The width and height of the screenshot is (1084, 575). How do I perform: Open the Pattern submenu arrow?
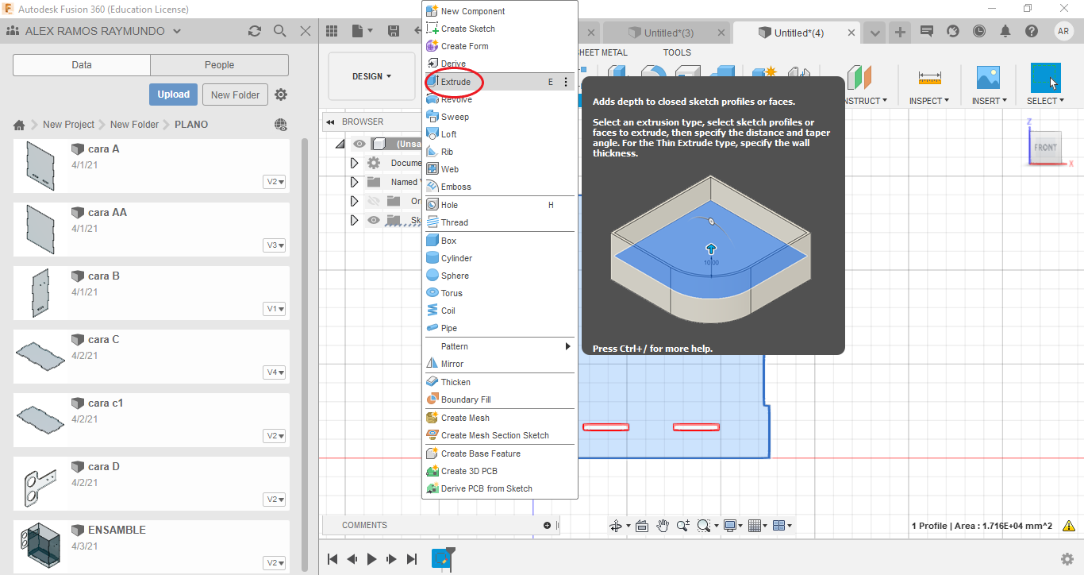pyautogui.click(x=567, y=346)
